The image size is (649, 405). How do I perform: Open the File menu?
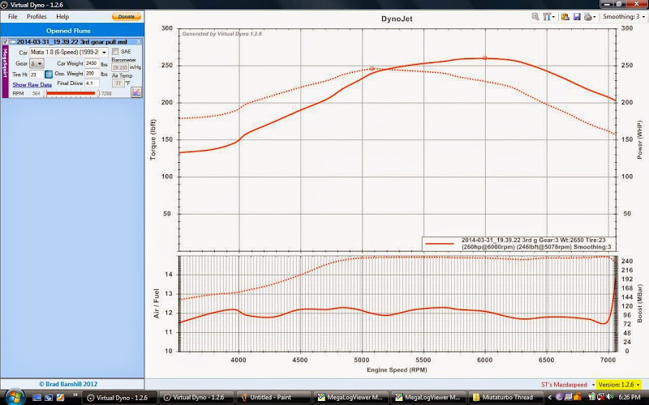(x=13, y=16)
